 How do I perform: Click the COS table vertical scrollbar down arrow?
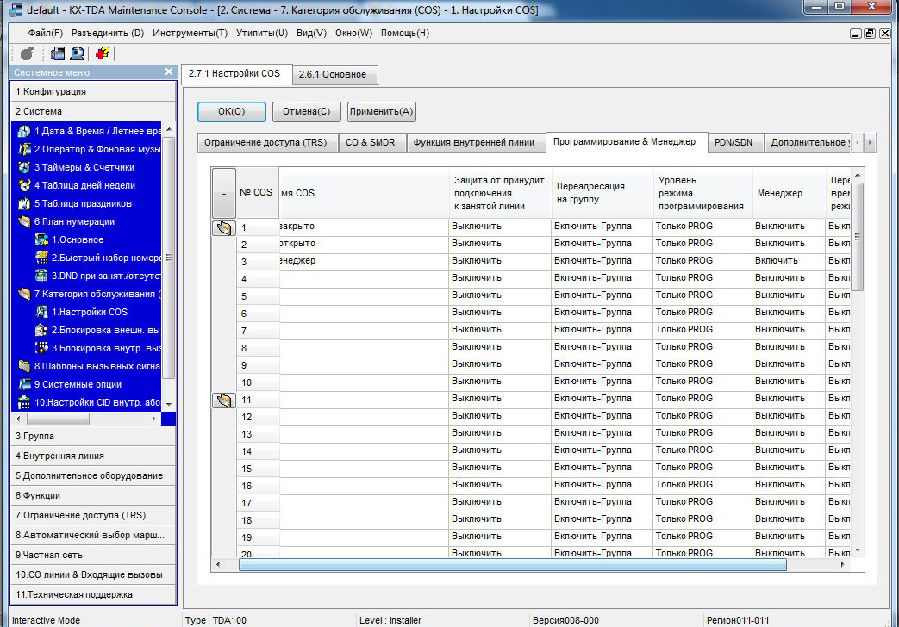pos(858,550)
